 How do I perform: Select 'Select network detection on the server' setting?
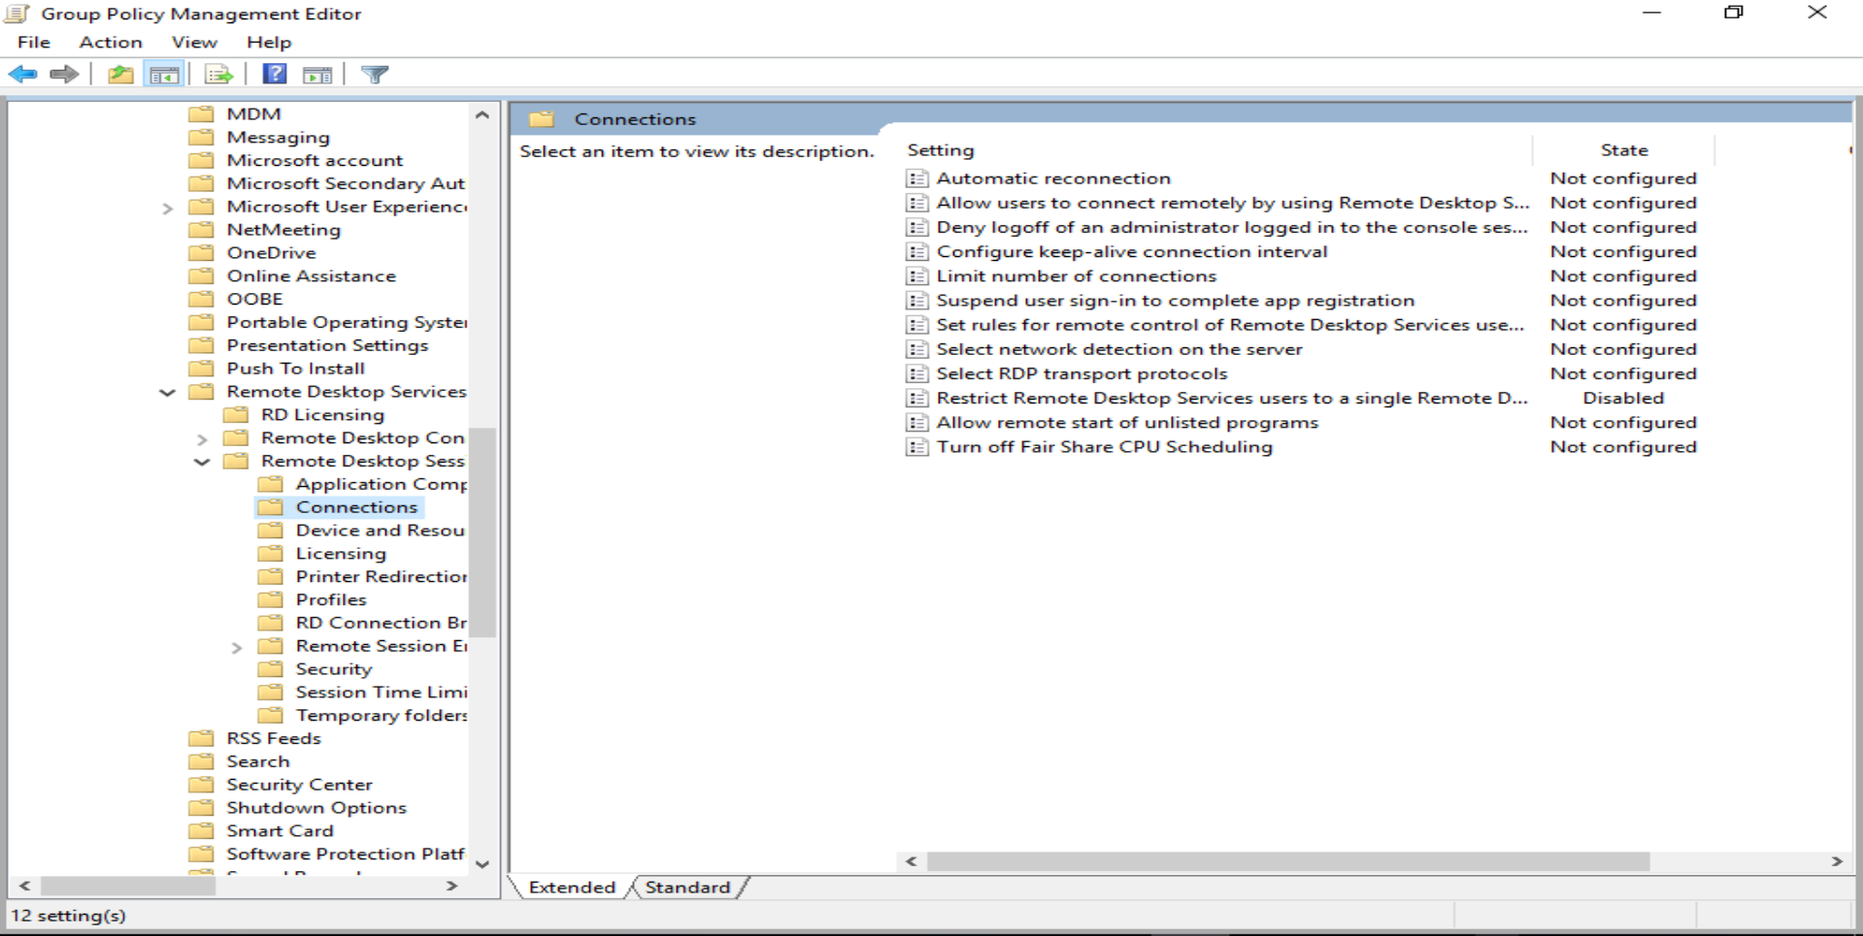(1119, 349)
